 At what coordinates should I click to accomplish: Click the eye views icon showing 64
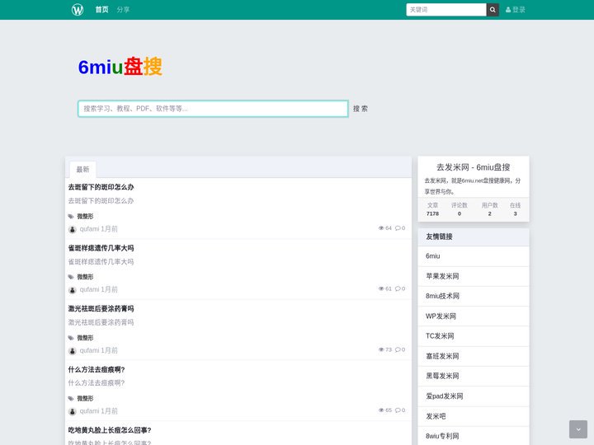click(381, 227)
